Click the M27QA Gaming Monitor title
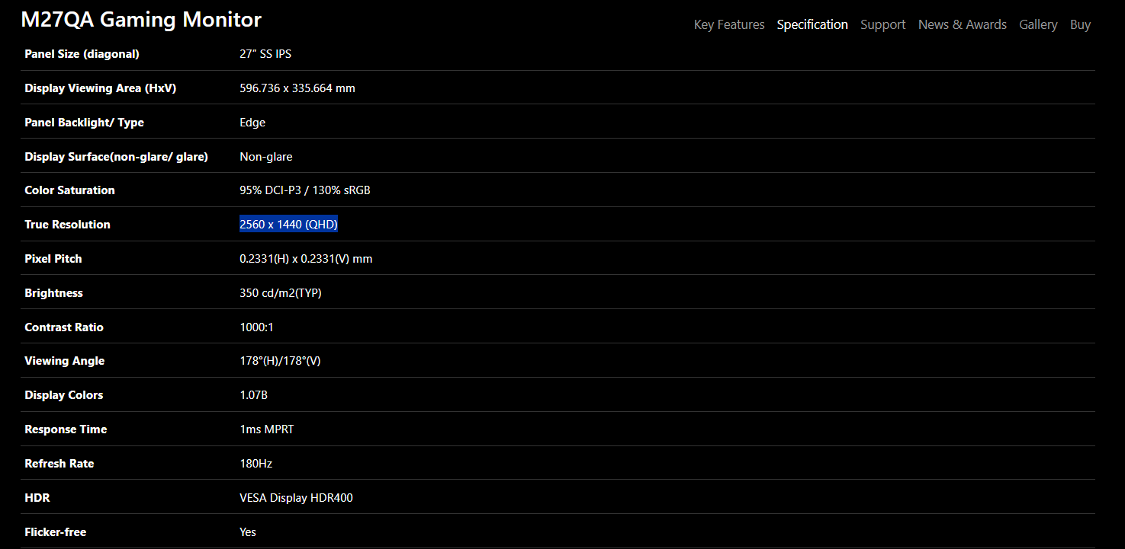This screenshot has height=549, width=1125. [x=141, y=20]
